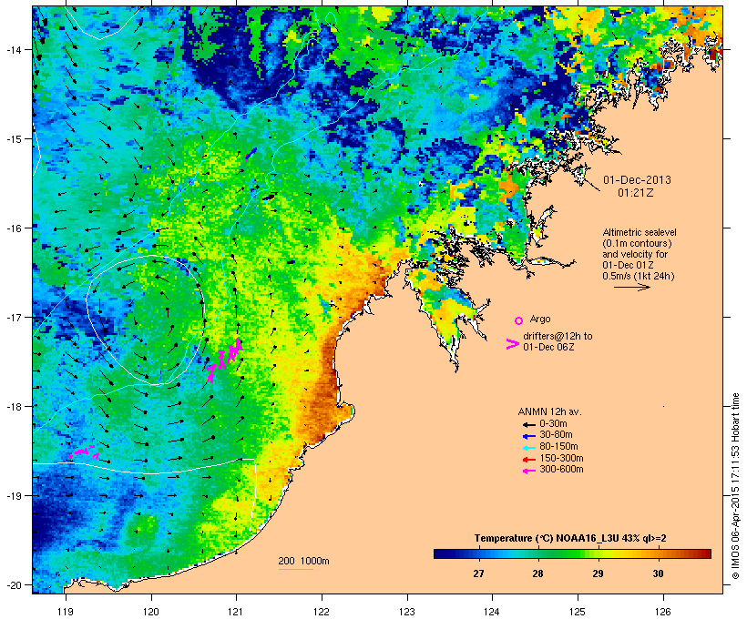Click the 27 label on temperature scale
The width and height of the screenshot is (747, 619).
[478, 573]
